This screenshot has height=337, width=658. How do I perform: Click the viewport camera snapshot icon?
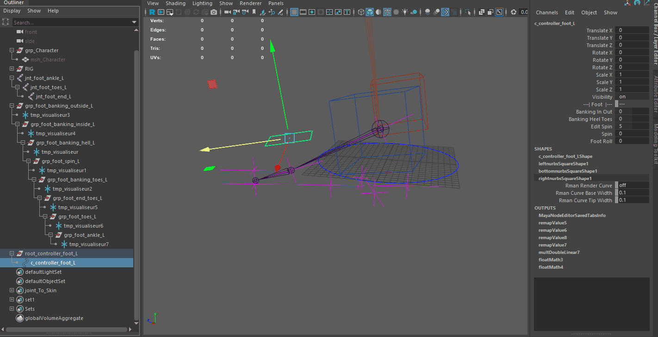pos(214,12)
